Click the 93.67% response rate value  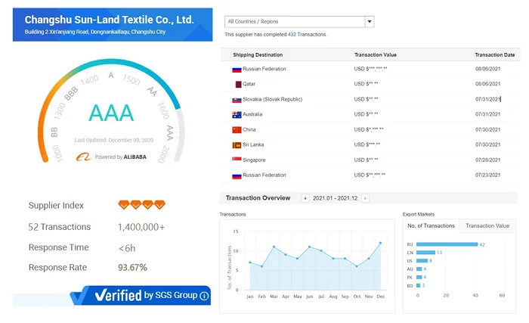coord(132,268)
